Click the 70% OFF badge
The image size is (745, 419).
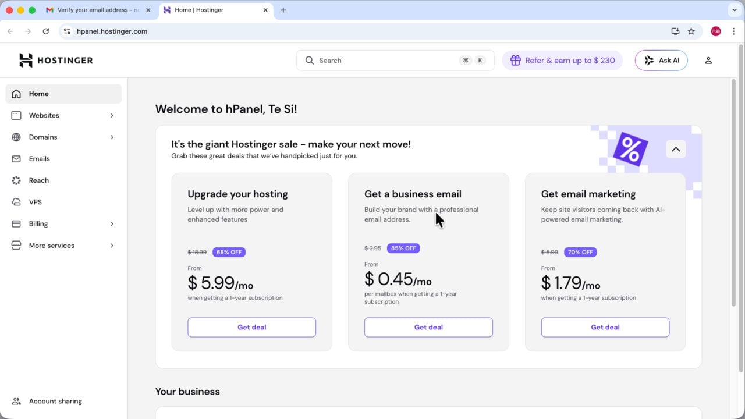click(x=580, y=252)
